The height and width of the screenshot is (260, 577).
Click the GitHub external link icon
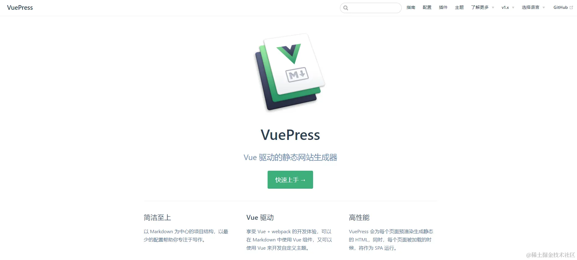[571, 8]
